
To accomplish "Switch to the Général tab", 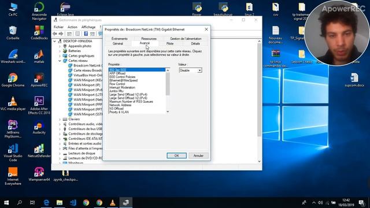I will 118,44.
